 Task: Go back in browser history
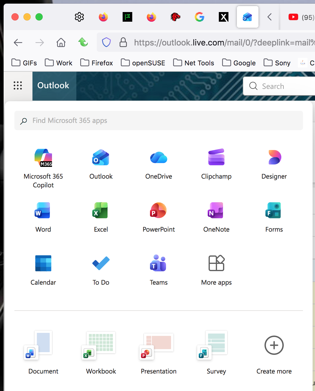pos(18,42)
